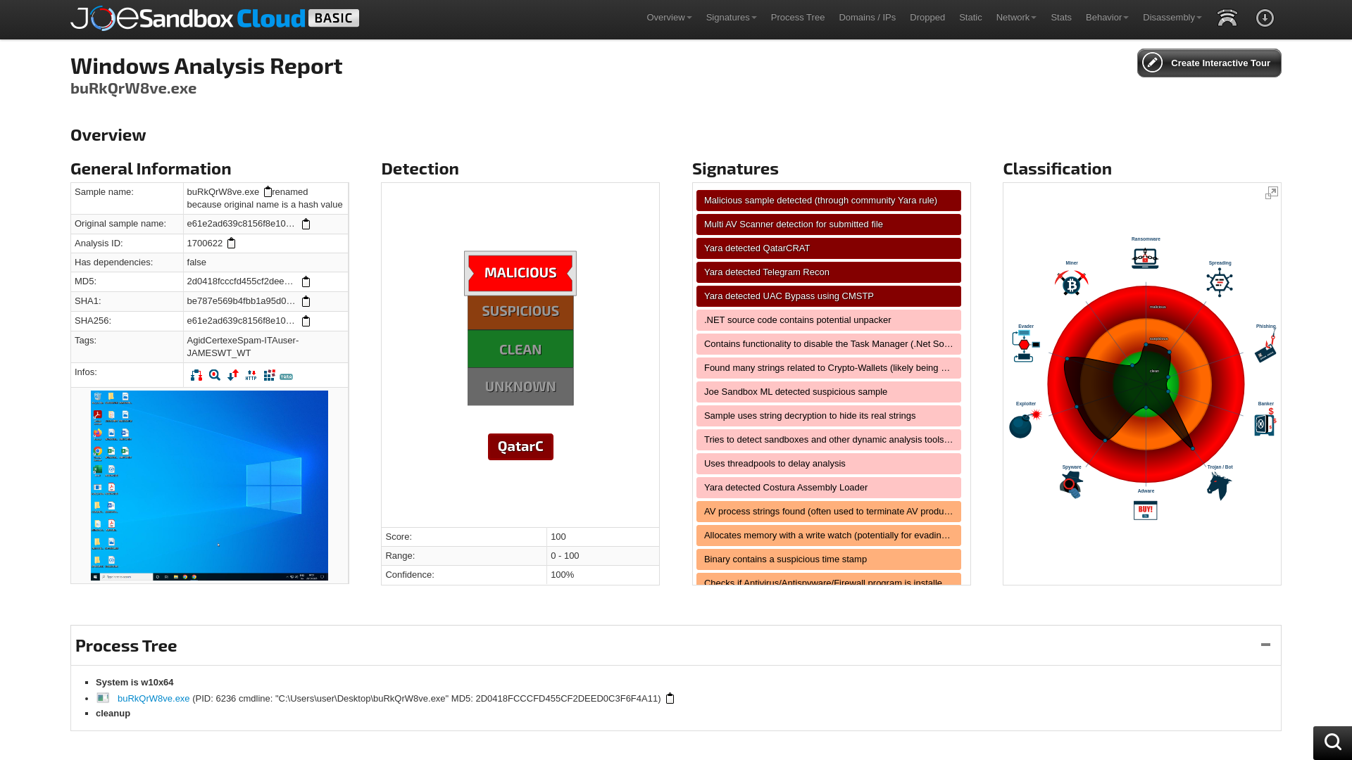Click the up-down network arrows info icon
Image resolution: width=1352 pixels, height=760 pixels.
point(233,376)
